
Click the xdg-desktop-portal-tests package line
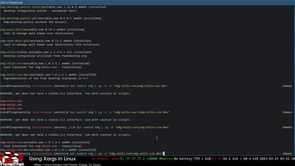53,7
